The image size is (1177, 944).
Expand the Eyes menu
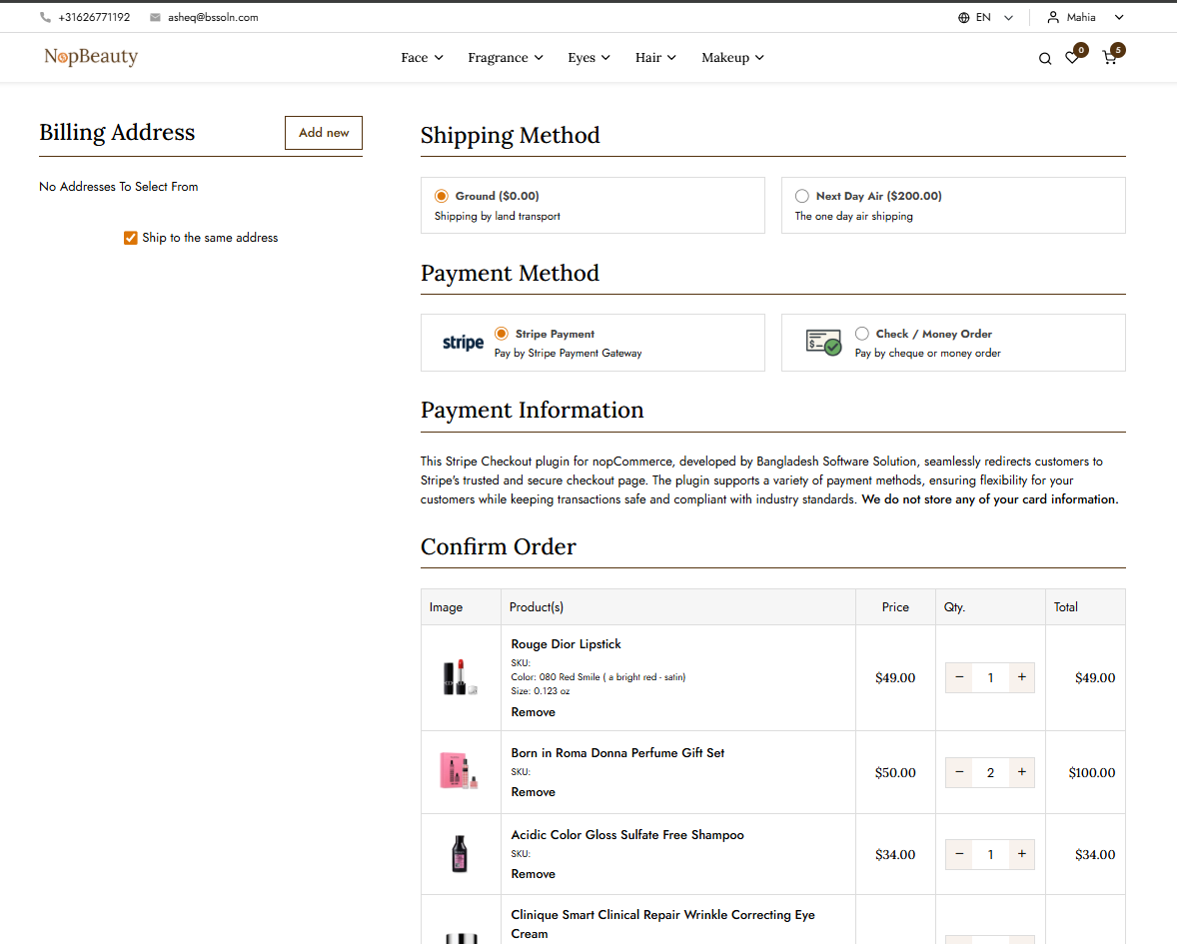coord(588,58)
